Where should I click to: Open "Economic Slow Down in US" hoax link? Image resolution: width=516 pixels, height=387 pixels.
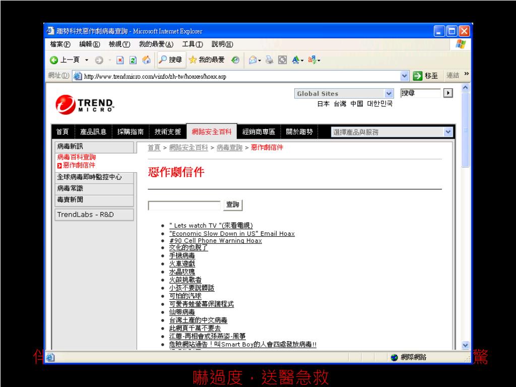point(232,234)
